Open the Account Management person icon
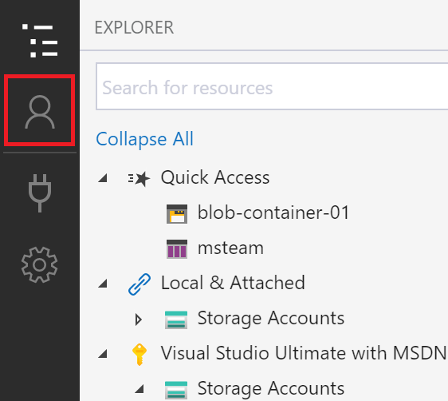The image size is (448, 401). point(40,112)
